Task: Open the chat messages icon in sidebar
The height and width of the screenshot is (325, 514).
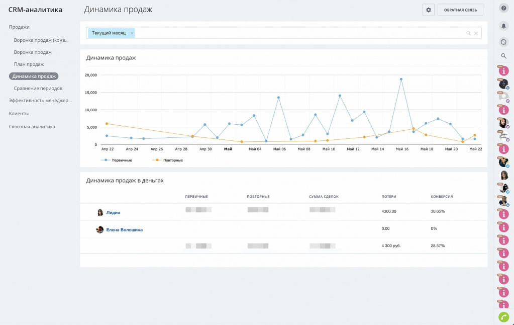Action: click(503, 42)
